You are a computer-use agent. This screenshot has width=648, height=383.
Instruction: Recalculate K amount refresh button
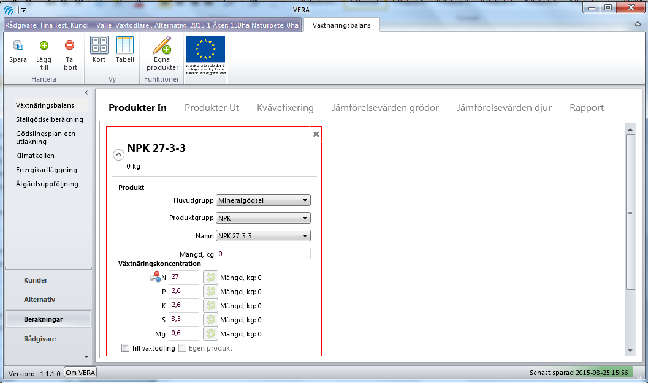(x=210, y=305)
